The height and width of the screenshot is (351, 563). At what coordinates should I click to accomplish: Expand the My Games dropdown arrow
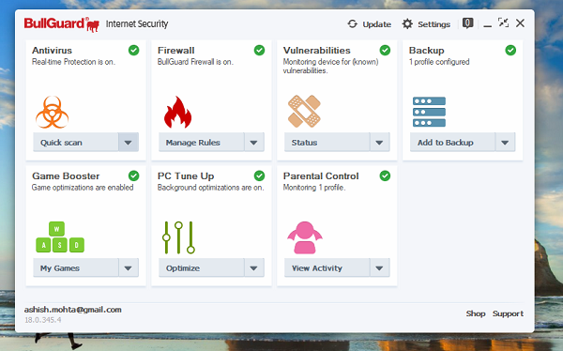pyautogui.click(x=129, y=268)
